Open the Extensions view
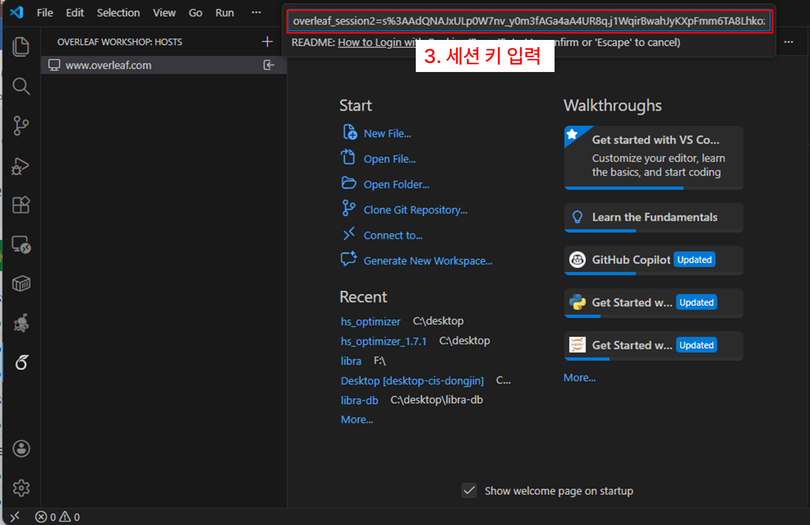810x525 pixels. click(20, 205)
